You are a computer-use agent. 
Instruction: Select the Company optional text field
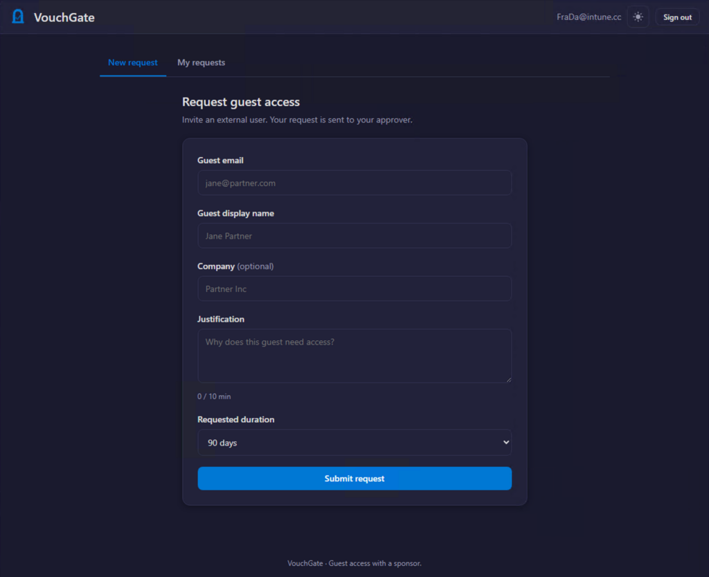tap(354, 288)
